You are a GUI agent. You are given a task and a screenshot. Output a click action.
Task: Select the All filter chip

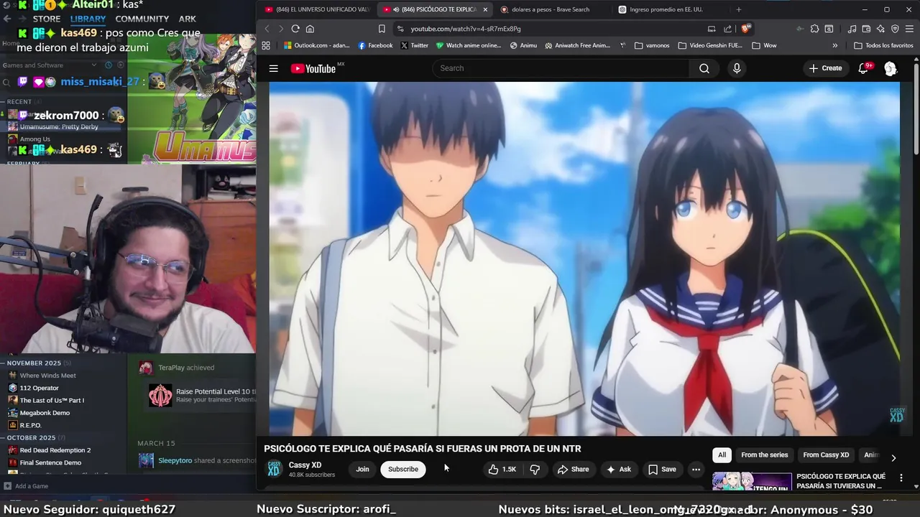coord(722,455)
